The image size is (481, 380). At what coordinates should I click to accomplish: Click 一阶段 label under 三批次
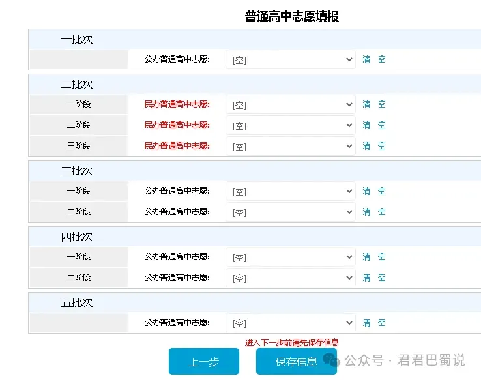coord(79,191)
